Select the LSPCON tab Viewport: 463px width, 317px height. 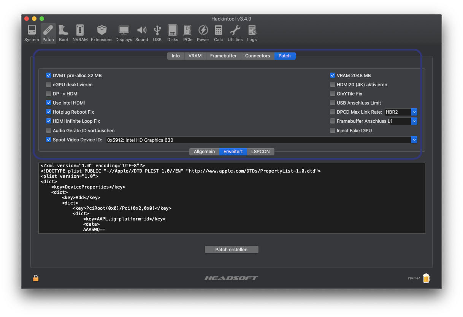pos(260,152)
